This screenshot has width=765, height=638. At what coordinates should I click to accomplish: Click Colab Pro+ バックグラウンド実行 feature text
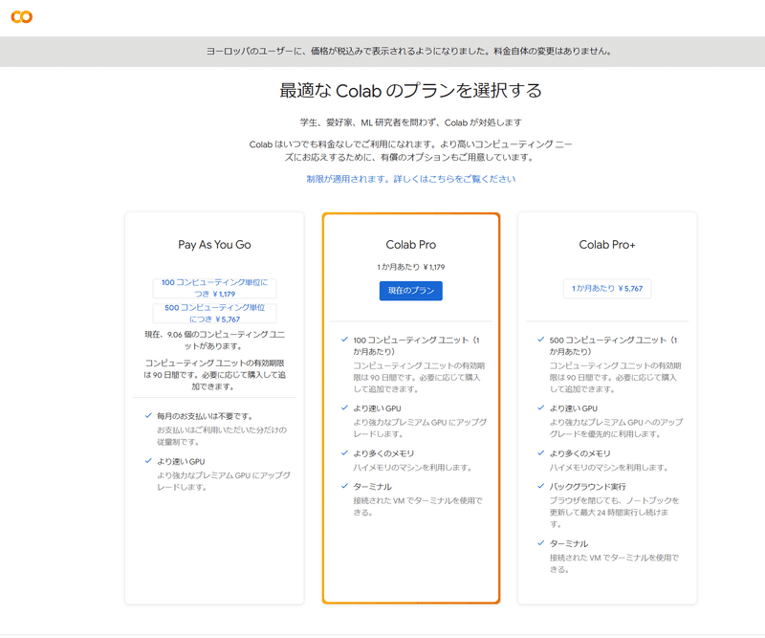pyautogui.click(x=587, y=487)
